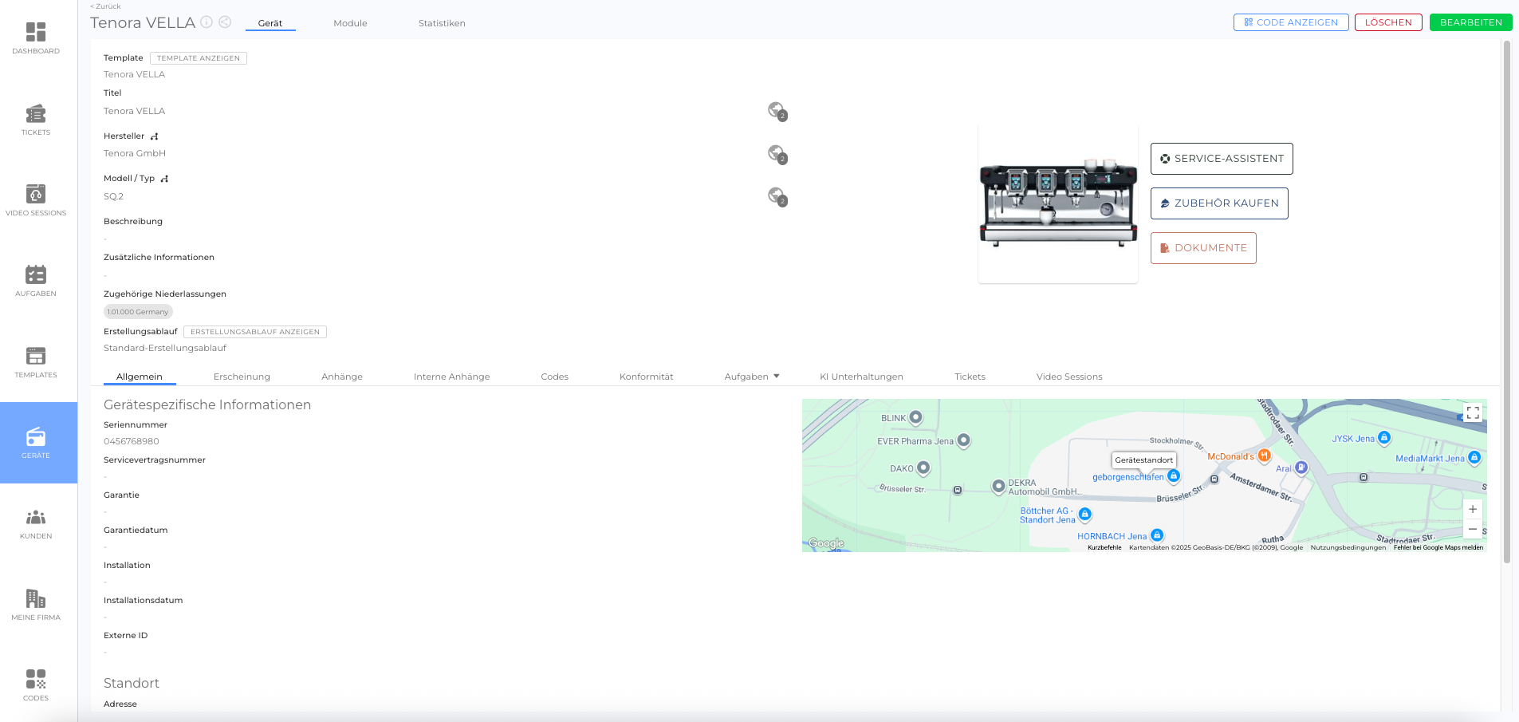Click the Zurück link
This screenshot has height=722, width=1519.
106,6
